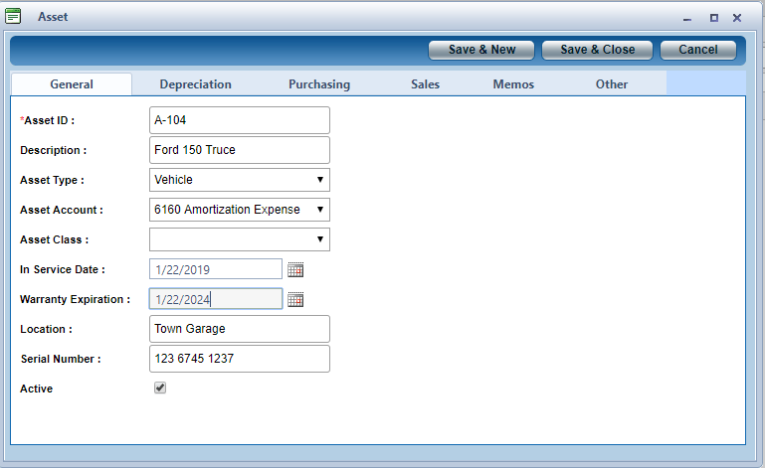Expand the Asset Type dropdown

point(239,180)
